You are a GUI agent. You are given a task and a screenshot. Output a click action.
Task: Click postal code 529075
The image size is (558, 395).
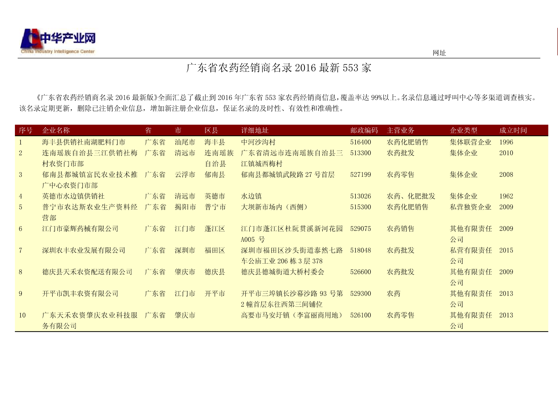coord(361,229)
